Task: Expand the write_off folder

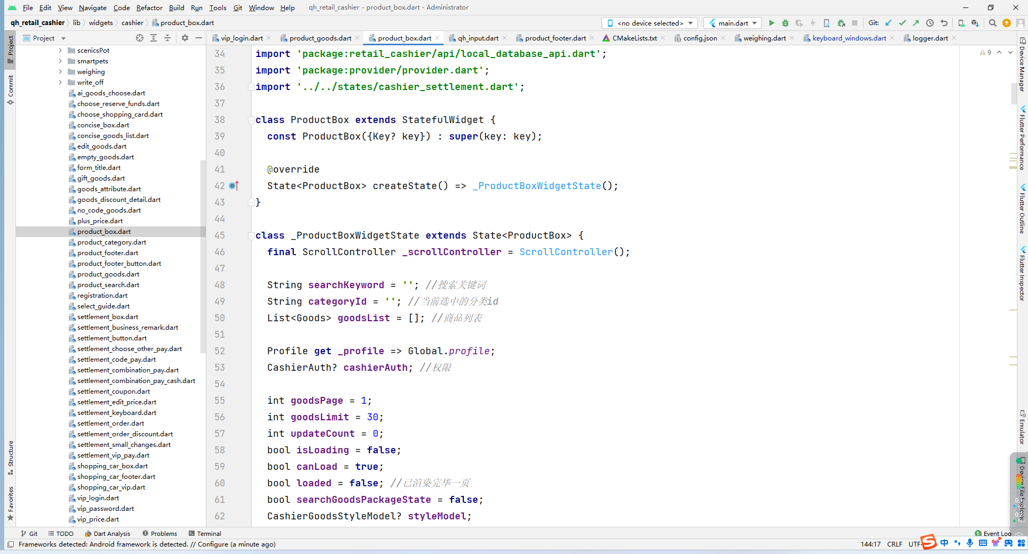Action: pyautogui.click(x=60, y=83)
